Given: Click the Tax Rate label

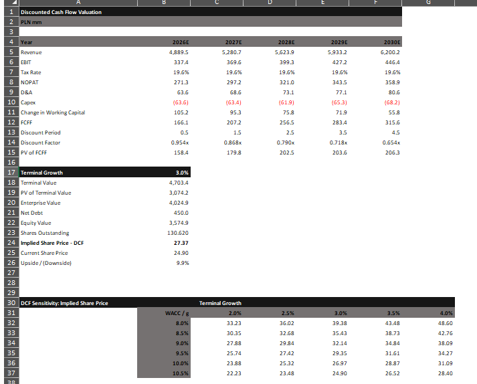Looking at the screenshot, I should pos(31,72).
